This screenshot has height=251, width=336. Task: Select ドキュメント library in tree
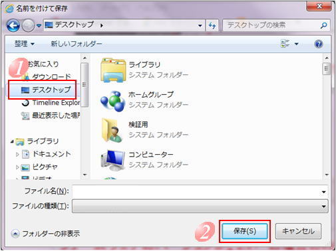[52, 154]
